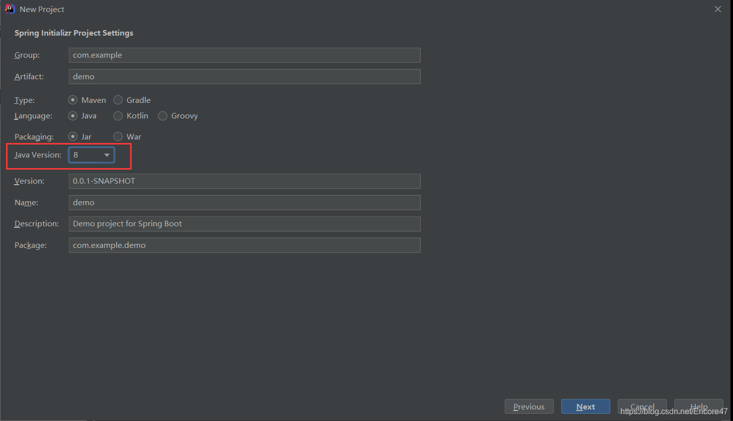
Task: Select Maven project type
Action: coord(87,100)
